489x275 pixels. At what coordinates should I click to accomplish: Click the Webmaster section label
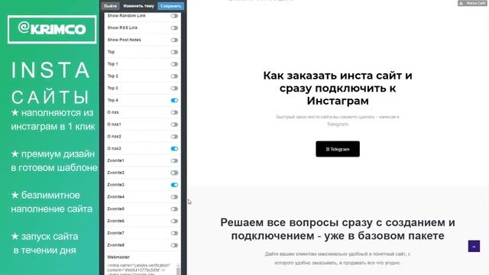point(118,257)
